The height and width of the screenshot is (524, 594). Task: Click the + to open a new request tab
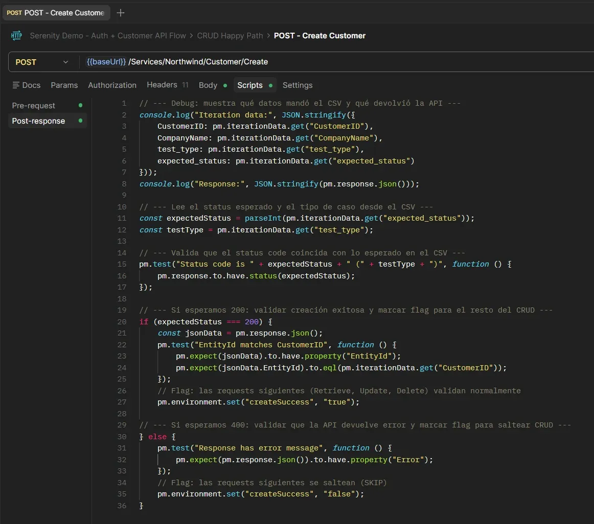[x=121, y=12]
